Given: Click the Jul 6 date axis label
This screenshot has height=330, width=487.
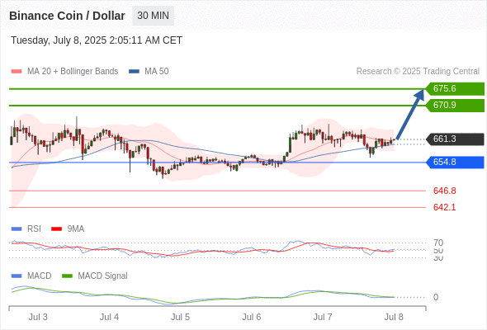Looking at the screenshot, I should tap(251, 317).
